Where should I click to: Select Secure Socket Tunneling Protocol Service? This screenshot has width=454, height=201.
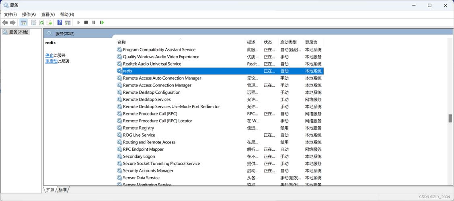click(220, 164)
